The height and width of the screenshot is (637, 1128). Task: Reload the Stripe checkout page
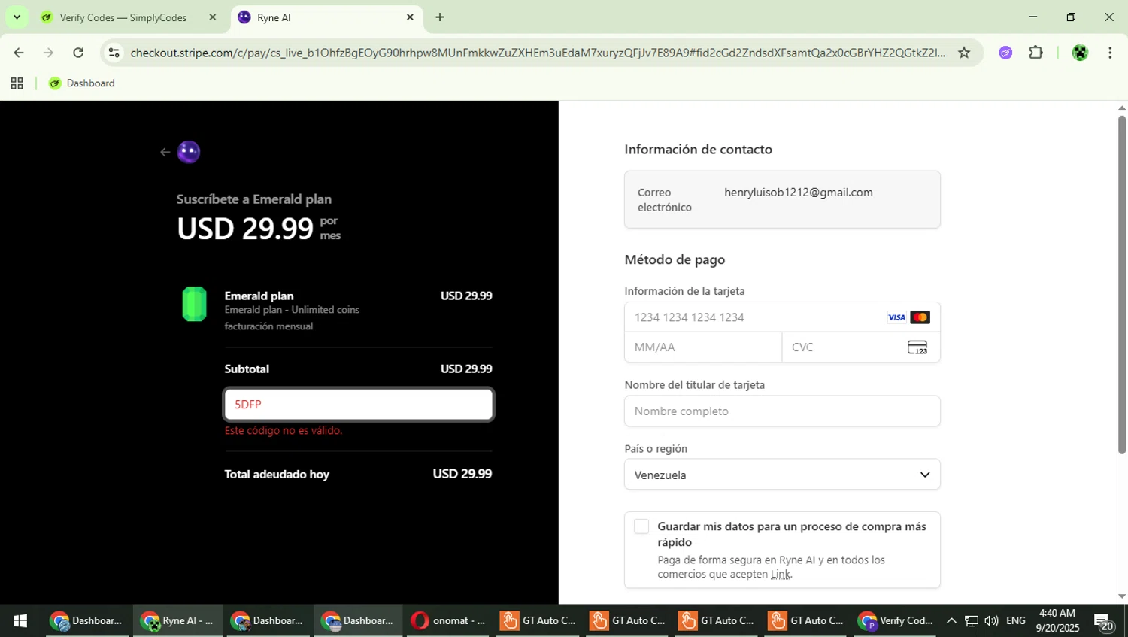tap(78, 53)
